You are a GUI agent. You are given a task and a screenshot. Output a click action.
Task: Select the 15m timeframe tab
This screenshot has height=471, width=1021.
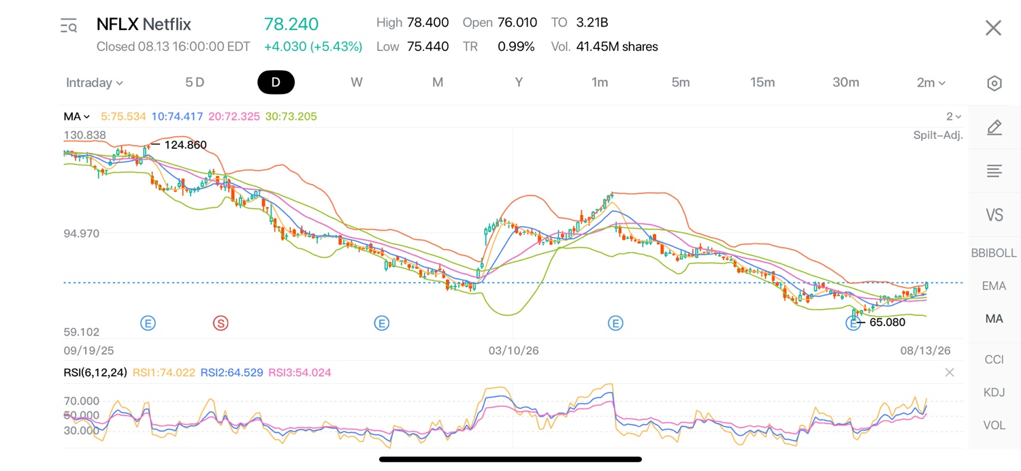762,82
